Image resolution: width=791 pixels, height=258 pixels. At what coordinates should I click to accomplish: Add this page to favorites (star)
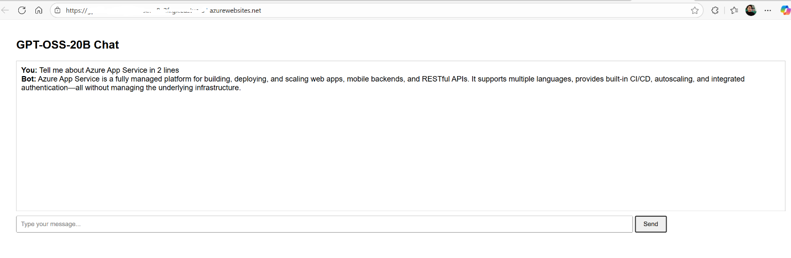[695, 10]
